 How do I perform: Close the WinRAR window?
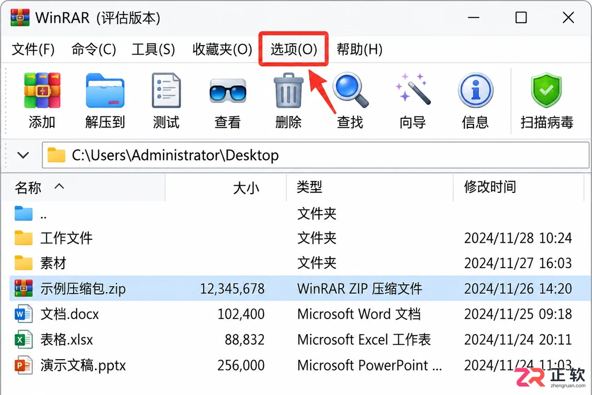click(x=568, y=18)
